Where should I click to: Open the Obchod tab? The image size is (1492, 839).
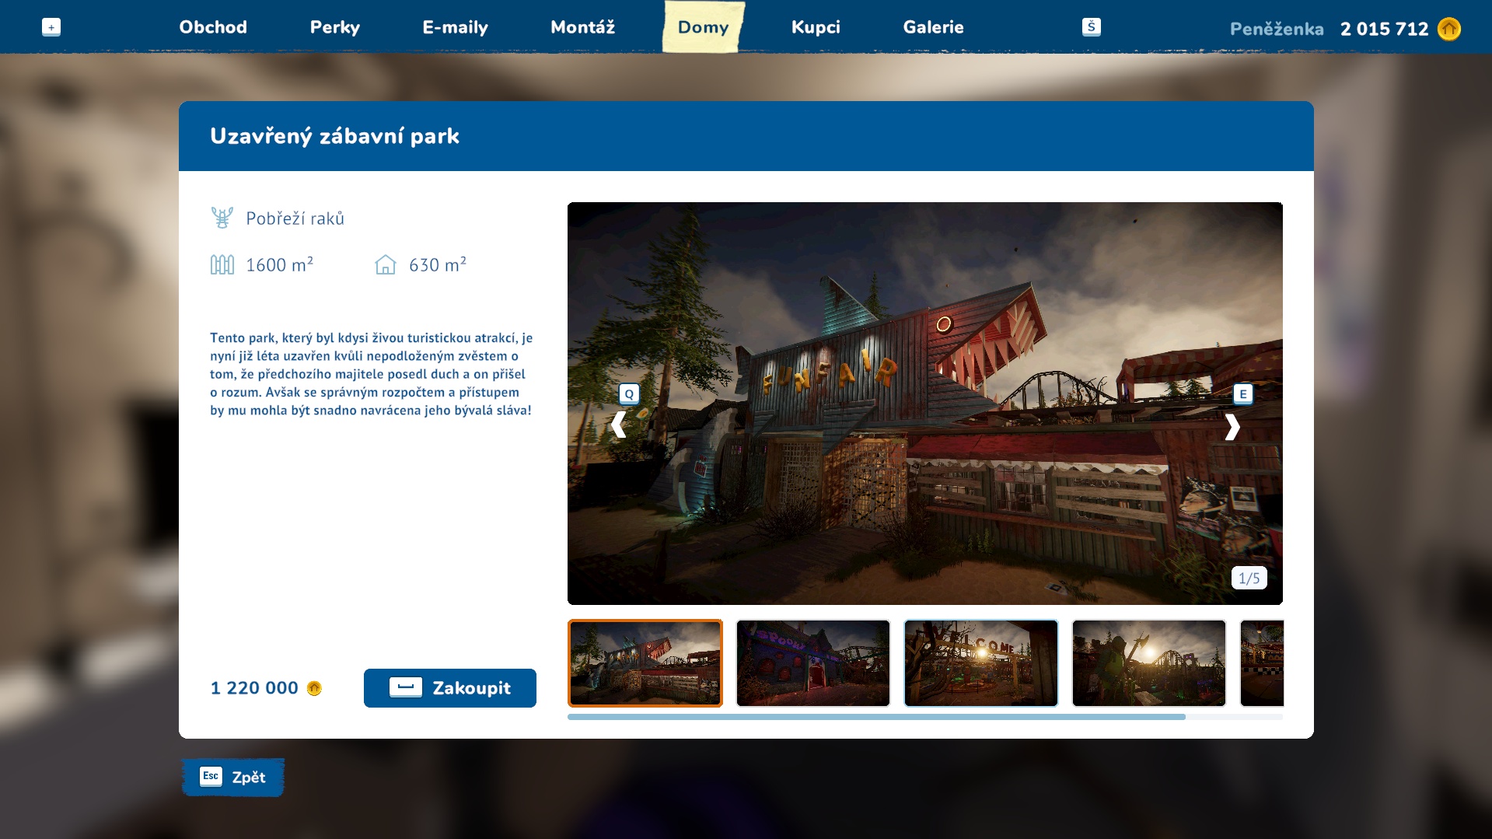pyautogui.click(x=213, y=27)
